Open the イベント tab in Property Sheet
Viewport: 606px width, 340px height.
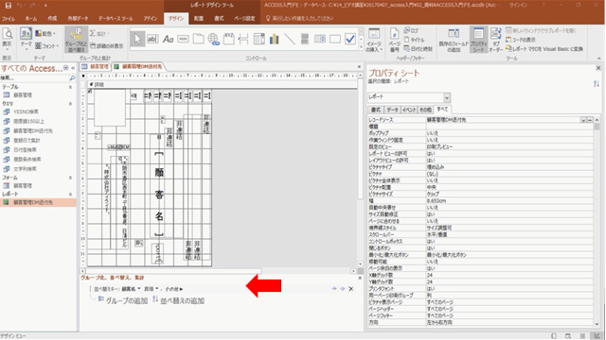tap(410, 110)
